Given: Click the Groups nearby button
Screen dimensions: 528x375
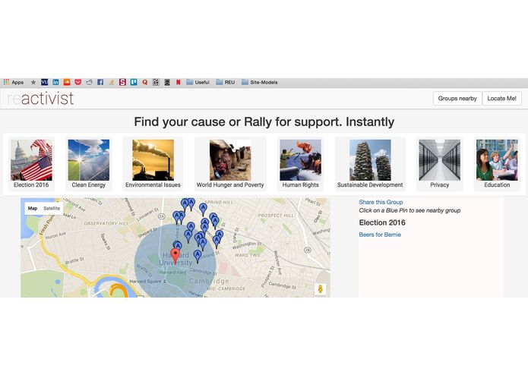Looking at the screenshot, I should [457, 99].
